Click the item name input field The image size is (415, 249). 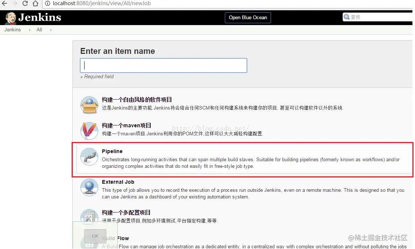coord(164,66)
